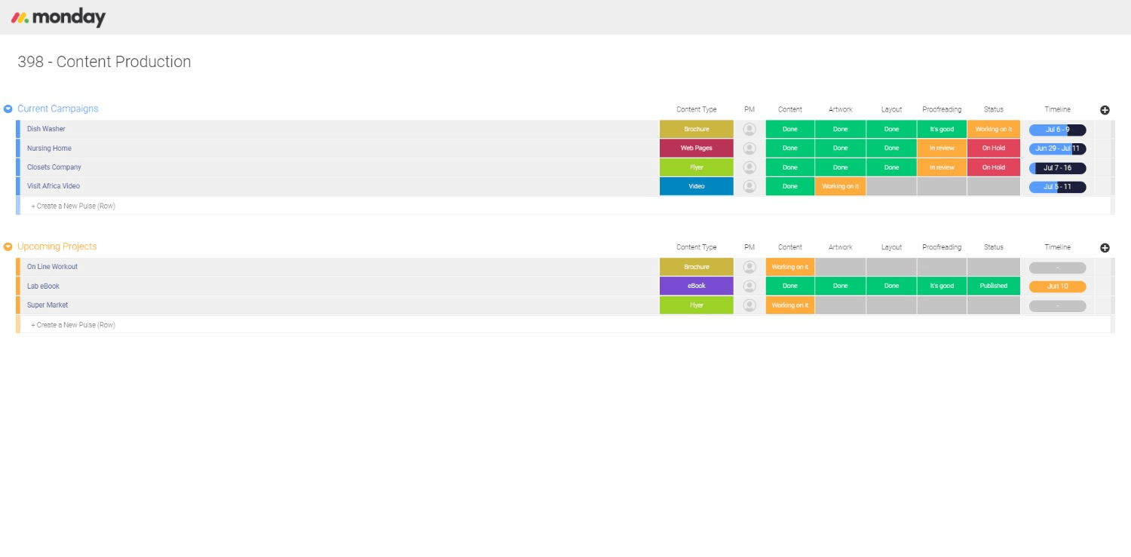Select empty Layout cell for Visit Africa Video
This screenshot has width=1131, height=557.
pos(891,186)
